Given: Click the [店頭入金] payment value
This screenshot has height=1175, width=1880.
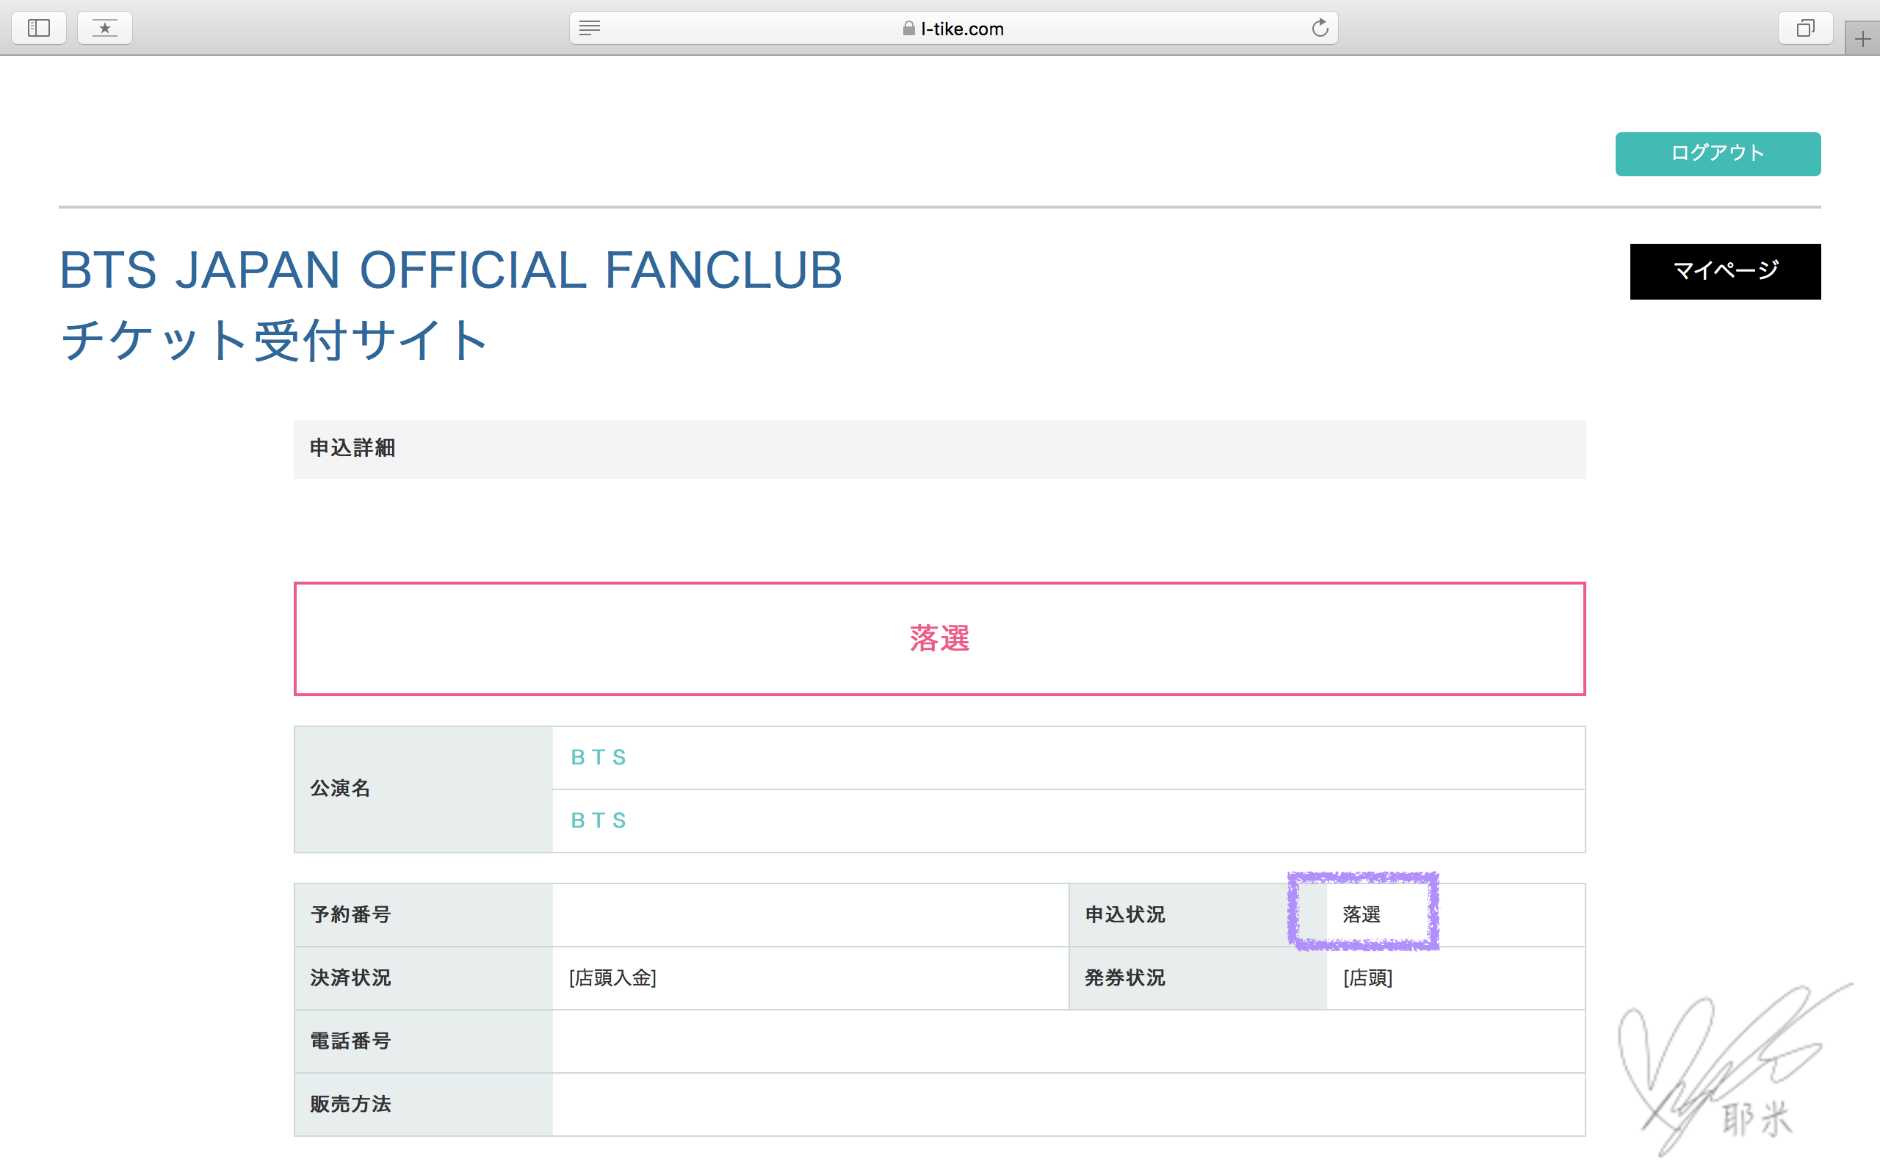Looking at the screenshot, I should click(x=613, y=978).
